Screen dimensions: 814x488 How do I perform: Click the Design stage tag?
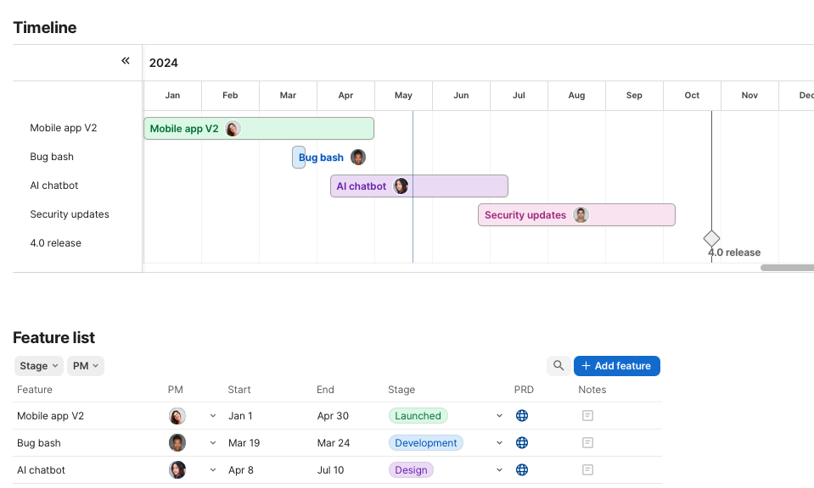point(411,470)
